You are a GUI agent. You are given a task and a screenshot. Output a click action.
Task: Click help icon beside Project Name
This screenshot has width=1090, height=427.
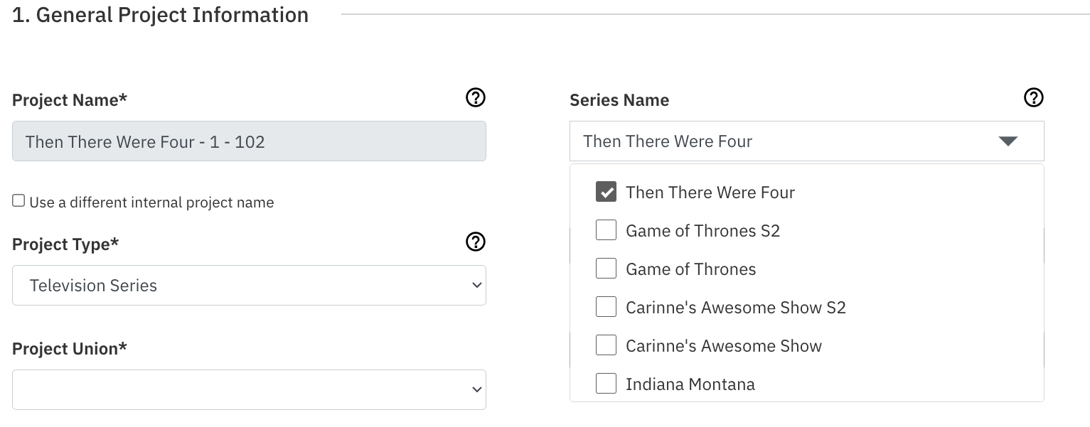pos(475,97)
